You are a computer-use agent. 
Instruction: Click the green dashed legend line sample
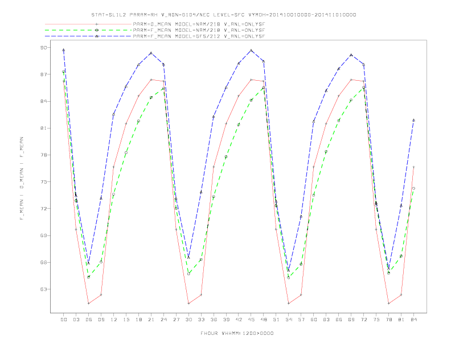(88, 30)
